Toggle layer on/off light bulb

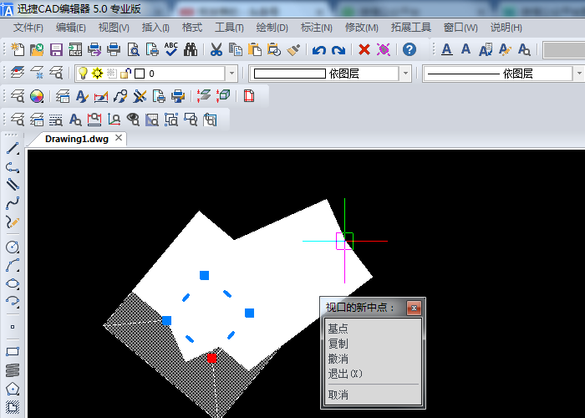tap(83, 74)
